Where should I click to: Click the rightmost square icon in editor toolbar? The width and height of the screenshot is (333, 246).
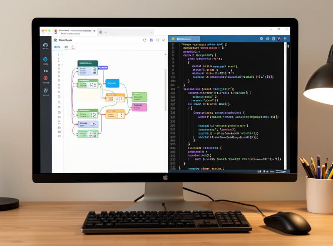click(x=285, y=39)
